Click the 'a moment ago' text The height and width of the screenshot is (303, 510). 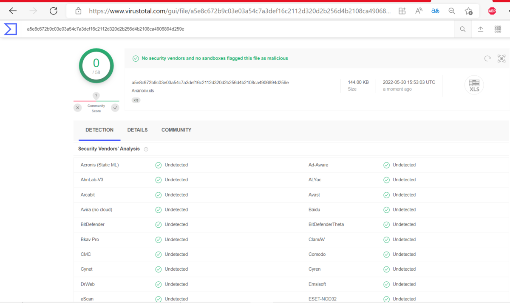coord(397,89)
